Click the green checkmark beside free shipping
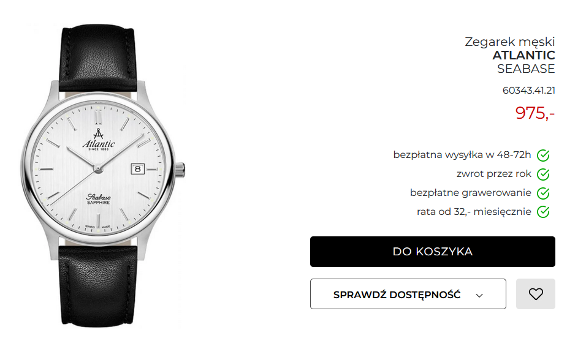The width and height of the screenshot is (586, 349). pos(543,156)
